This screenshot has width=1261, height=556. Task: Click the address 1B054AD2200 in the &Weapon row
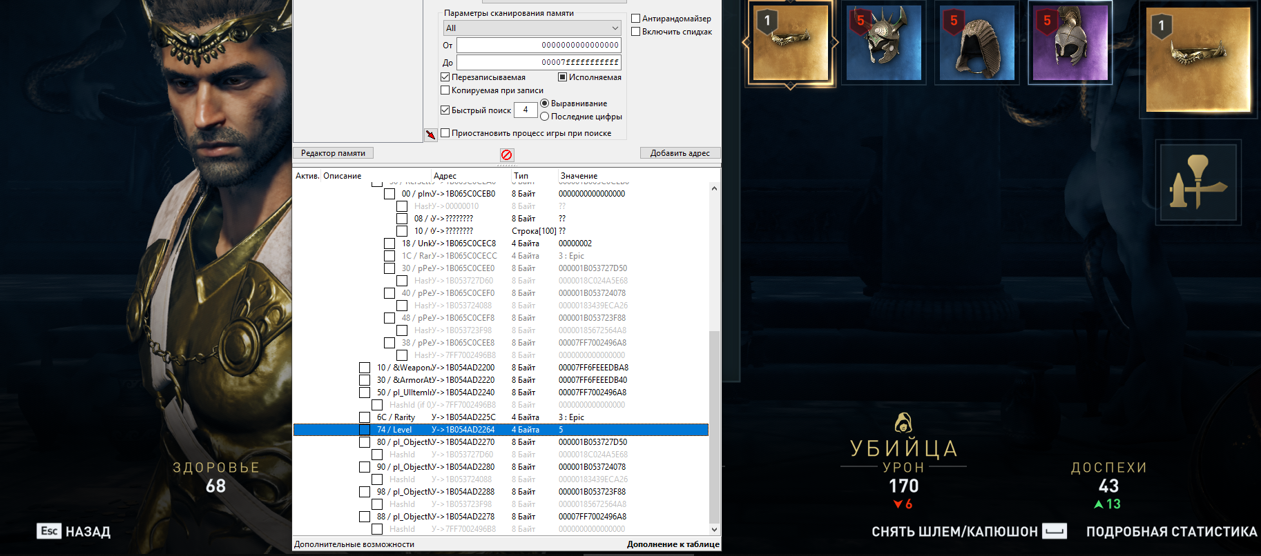470,368
